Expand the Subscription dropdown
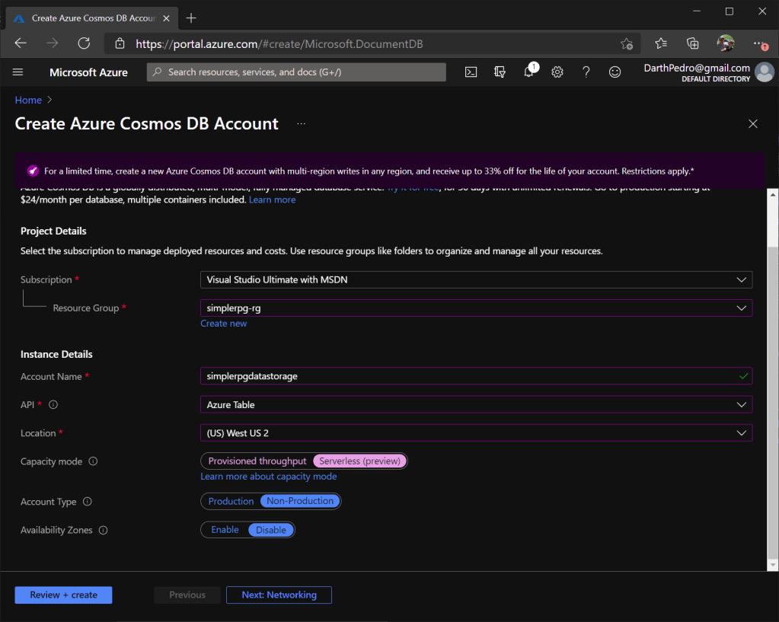 [476, 279]
